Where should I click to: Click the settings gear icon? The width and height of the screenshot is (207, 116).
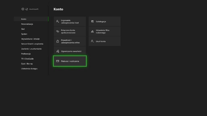pos(23,9)
